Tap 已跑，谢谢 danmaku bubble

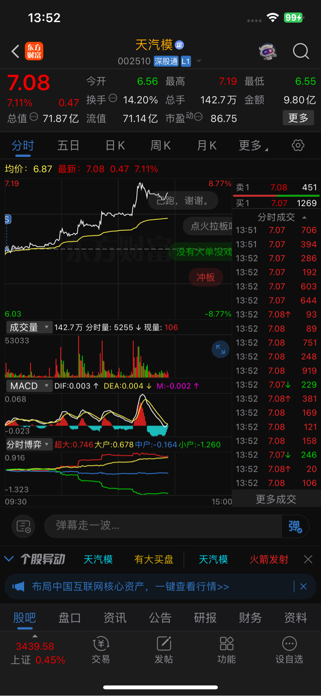[x=183, y=201]
